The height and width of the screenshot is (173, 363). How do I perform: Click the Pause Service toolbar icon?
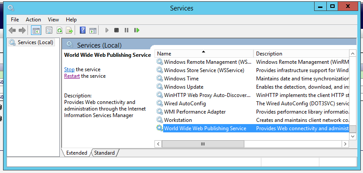127,30
